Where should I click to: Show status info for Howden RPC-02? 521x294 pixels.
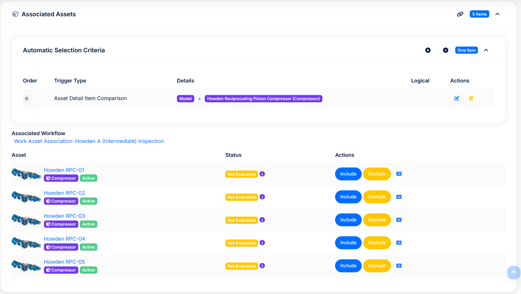262,197
